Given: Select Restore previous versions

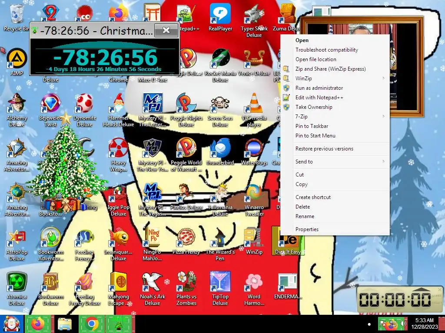Looking at the screenshot, I should pos(335,149).
